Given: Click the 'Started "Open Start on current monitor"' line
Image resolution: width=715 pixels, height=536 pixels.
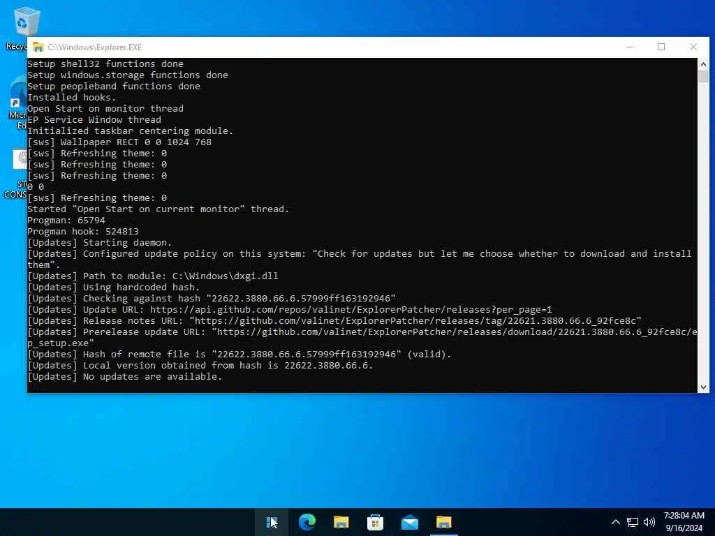Looking at the screenshot, I should click(x=159, y=209).
